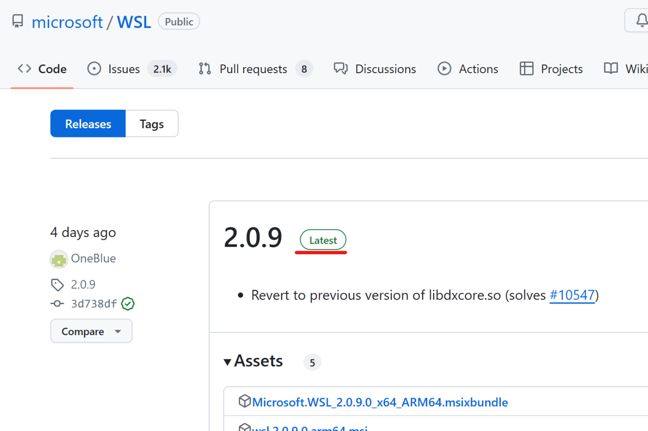Switch to the Tags view
This screenshot has height=431, width=648.
point(152,124)
